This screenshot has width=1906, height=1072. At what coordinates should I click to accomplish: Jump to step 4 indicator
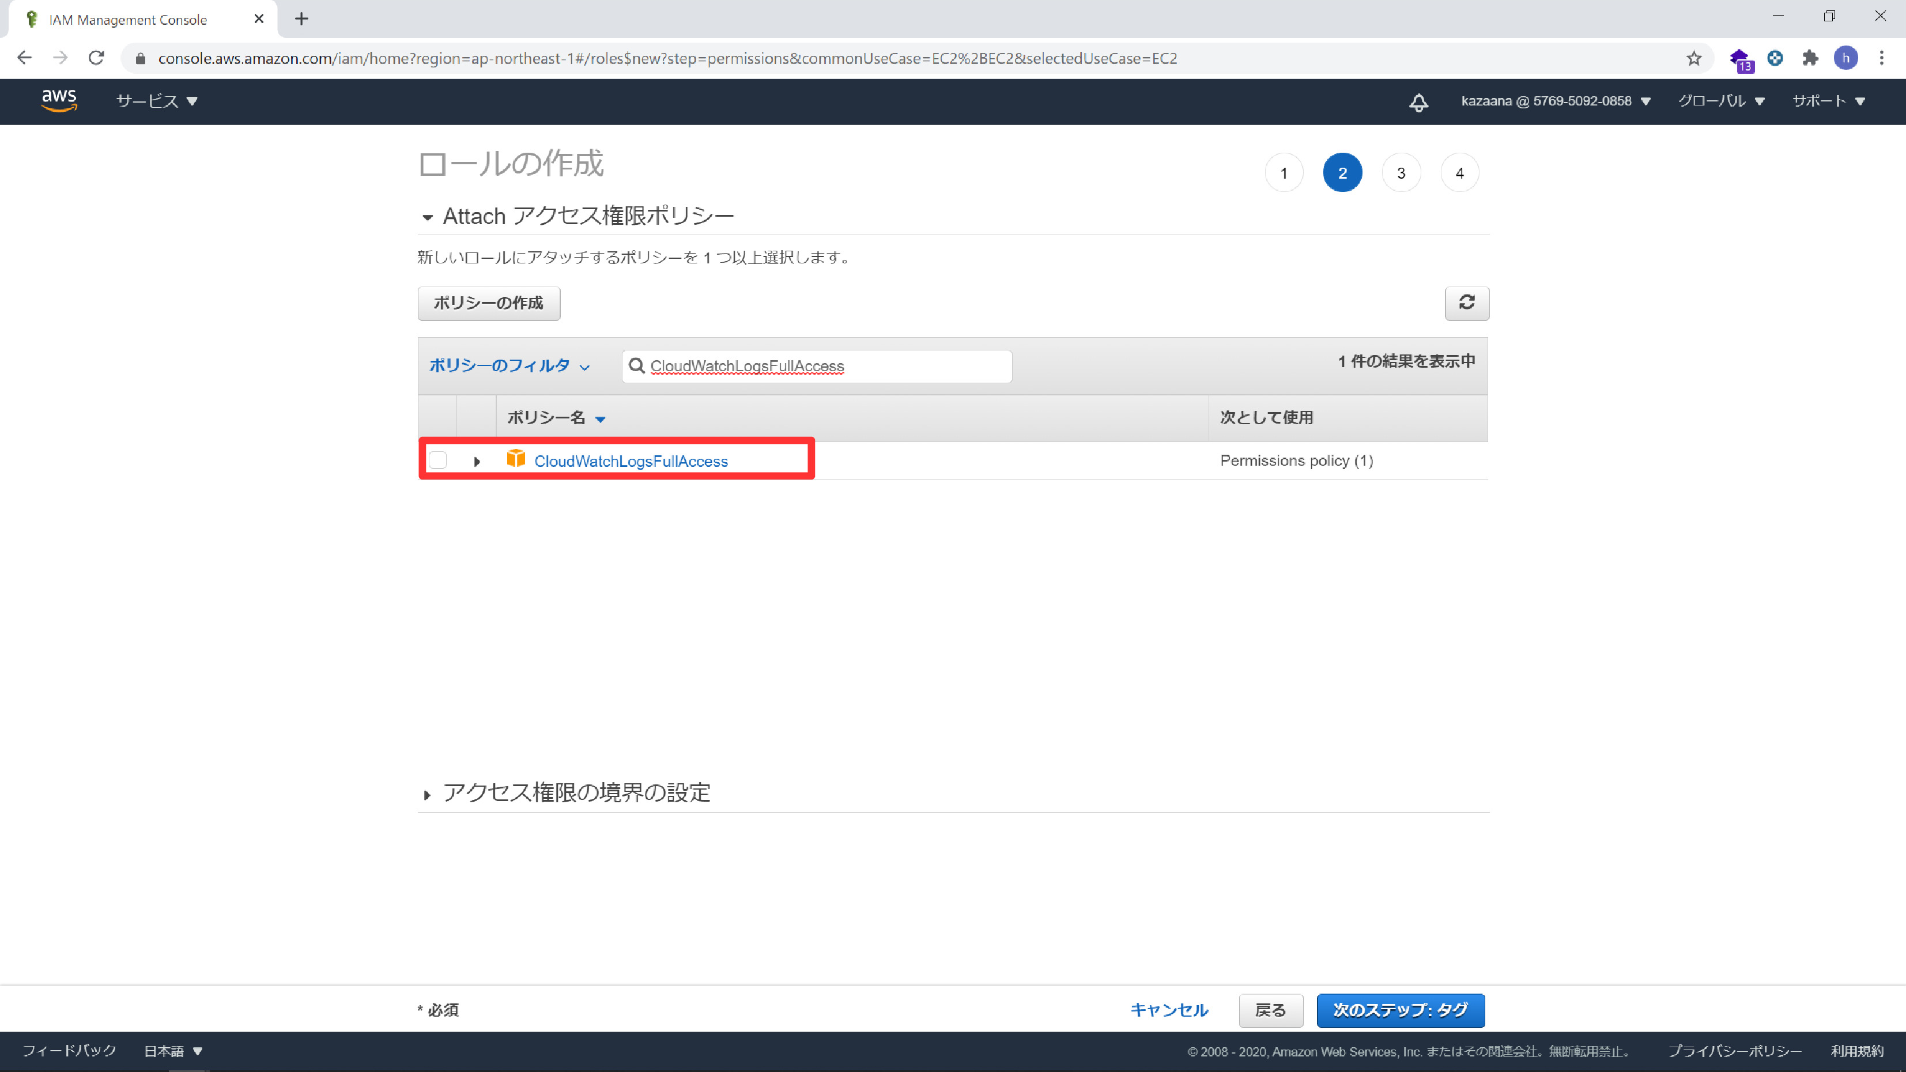pyautogui.click(x=1459, y=172)
